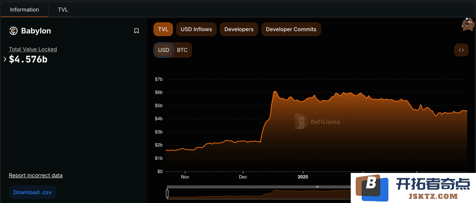Click the Total Value Locked label
This screenshot has width=476, height=203.
coord(33,49)
